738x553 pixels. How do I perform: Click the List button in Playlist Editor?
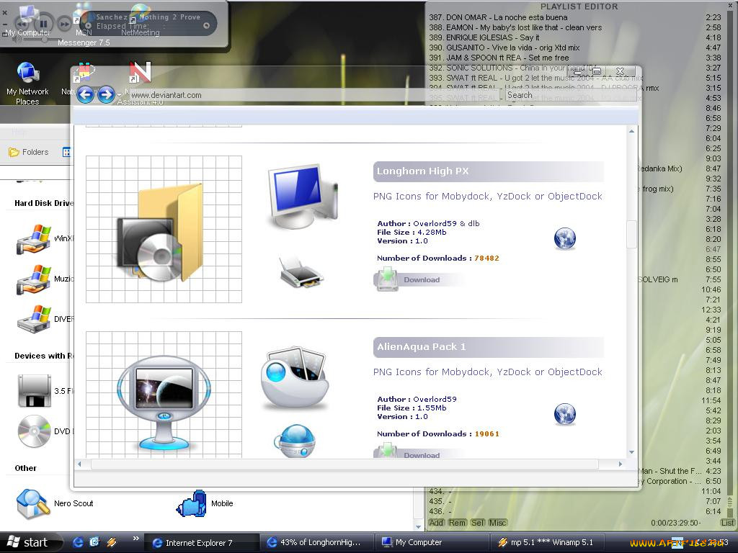728,523
